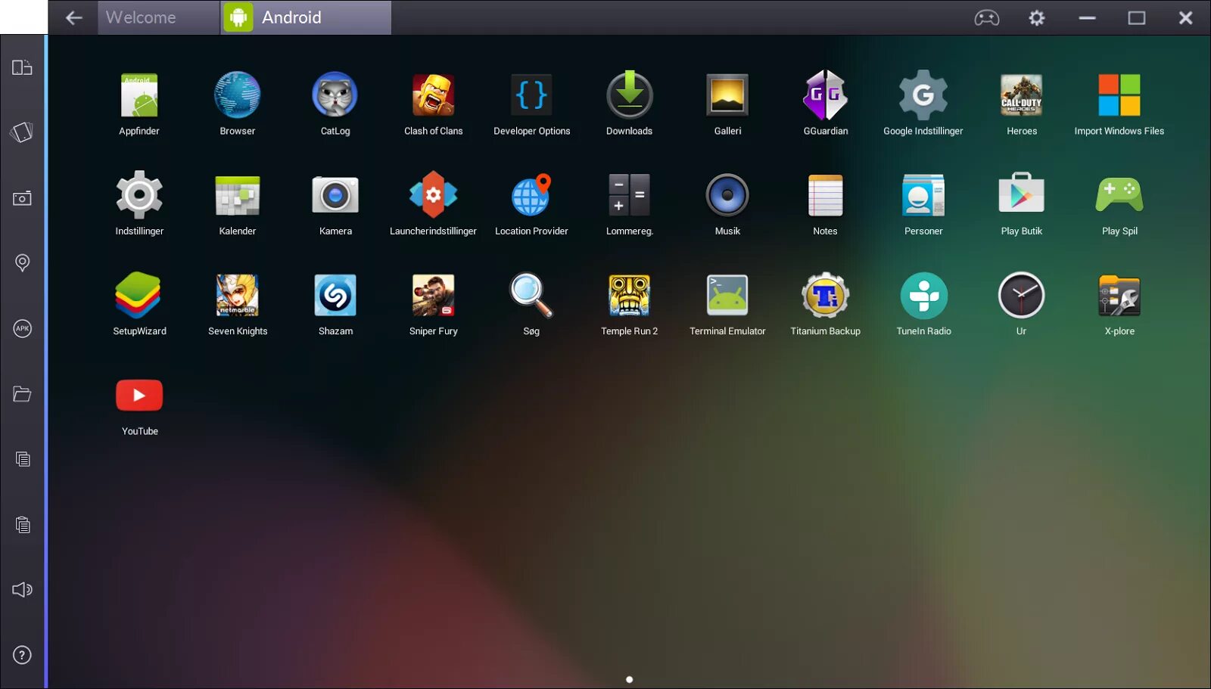Image resolution: width=1211 pixels, height=689 pixels.
Task: Open the Kalender app
Action: [x=238, y=195]
